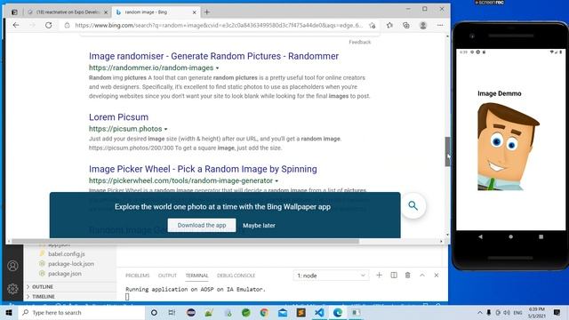569x320 pixels.
Task: Open Edge vertical tabs icon
Action: click(14, 12)
